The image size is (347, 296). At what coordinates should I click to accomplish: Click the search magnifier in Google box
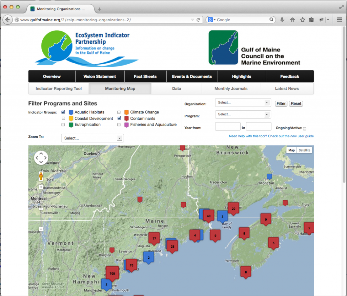(x=271, y=20)
